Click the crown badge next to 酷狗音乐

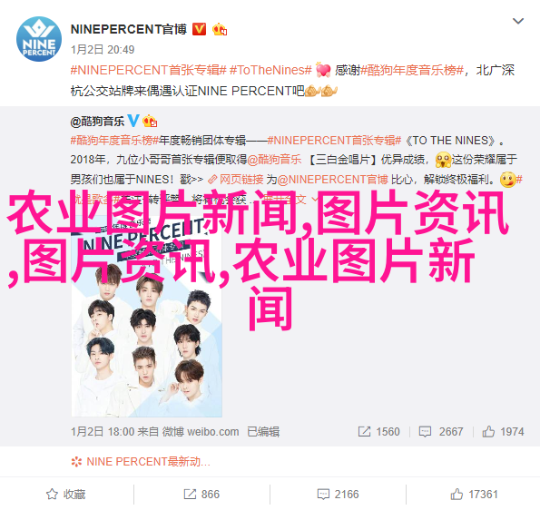click(150, 121)
